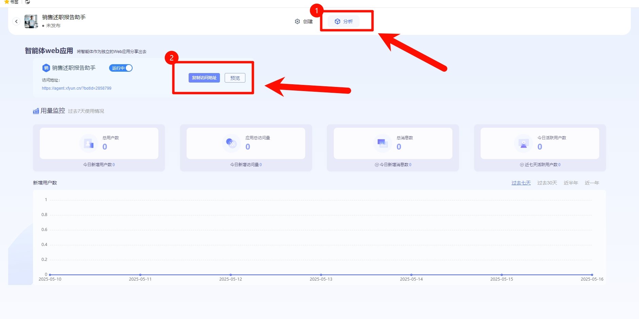Open the 创建 tab
The width and height of the screenshot is (639, 319).
pos(304,21)
